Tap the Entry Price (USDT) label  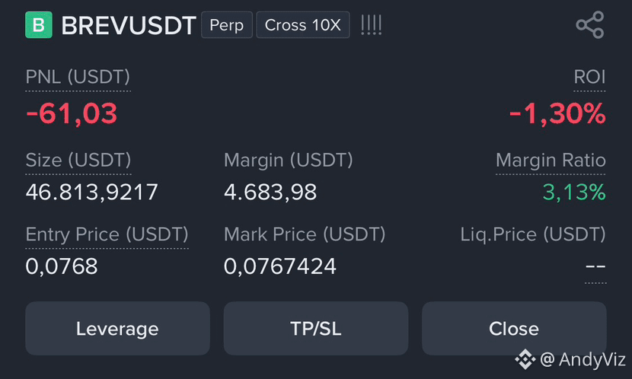click(x=107, y=234)
